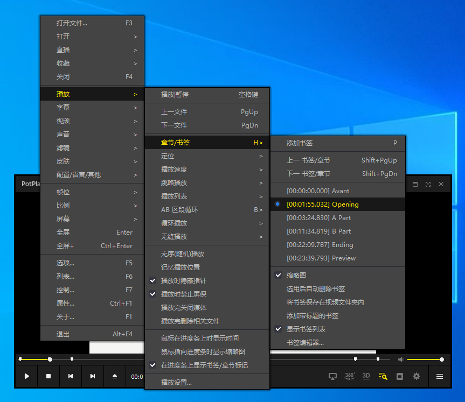This screenshot has width=465, height=402.
Task: Click 添加带标题的书签 entry
Action: tap(338, 316)
